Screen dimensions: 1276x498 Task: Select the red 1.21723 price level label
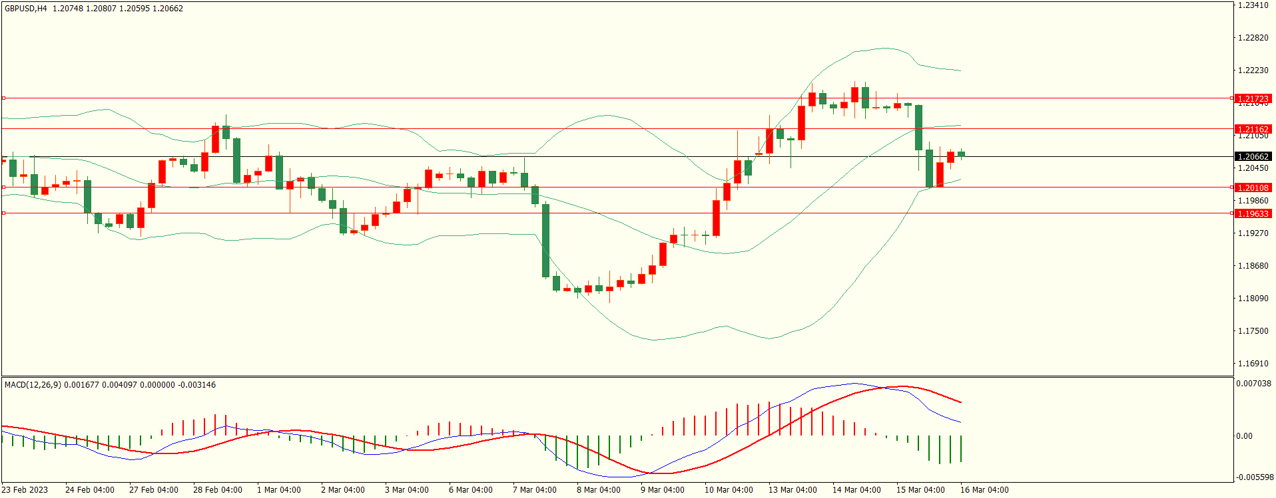point(1253,99)
